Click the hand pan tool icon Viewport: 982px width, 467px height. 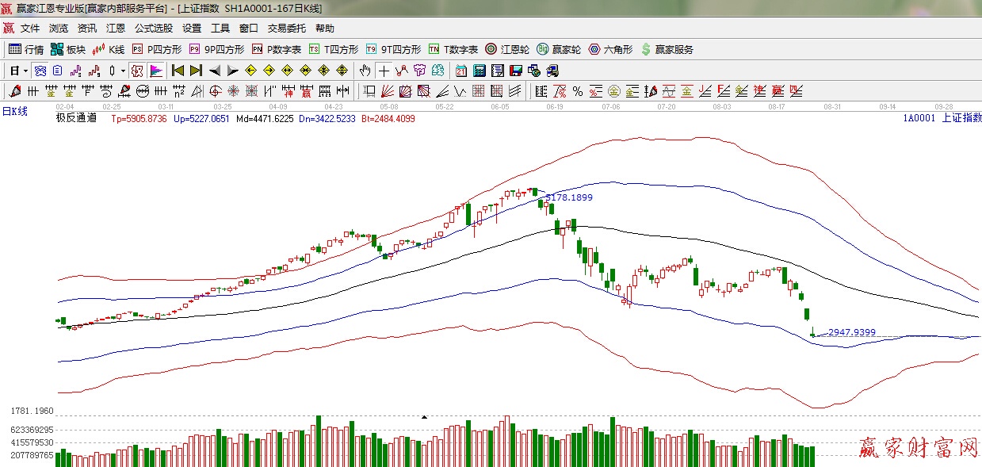click(365, 71)
